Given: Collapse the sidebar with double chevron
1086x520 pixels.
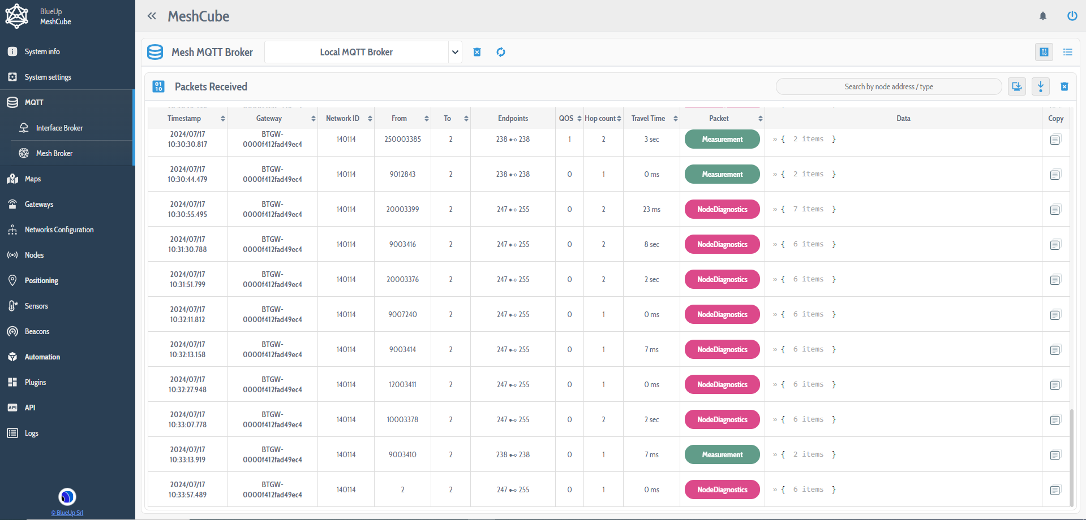Looking at the screenshot, I should pos(152,16).
